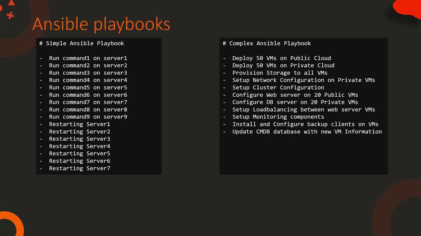Select the line "Restarting Server1"
This screenshot has width=421, height=236.
pyautogui.click(x=80, y=124)
